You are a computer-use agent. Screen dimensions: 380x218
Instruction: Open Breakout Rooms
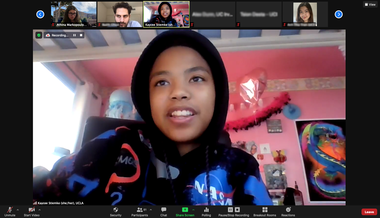[x=264, y=212]
